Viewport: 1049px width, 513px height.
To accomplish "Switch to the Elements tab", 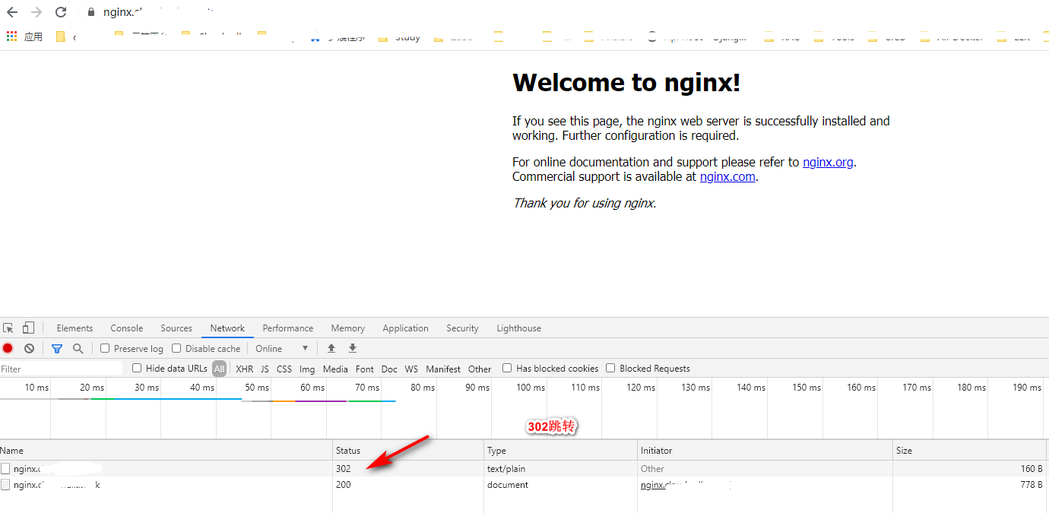I will pyautogui.click(x=74, y=328).
